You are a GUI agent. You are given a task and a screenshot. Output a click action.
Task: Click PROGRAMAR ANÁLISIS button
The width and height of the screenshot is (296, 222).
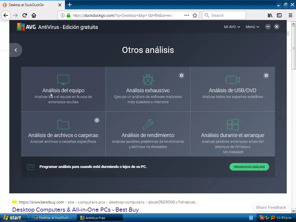249,167
